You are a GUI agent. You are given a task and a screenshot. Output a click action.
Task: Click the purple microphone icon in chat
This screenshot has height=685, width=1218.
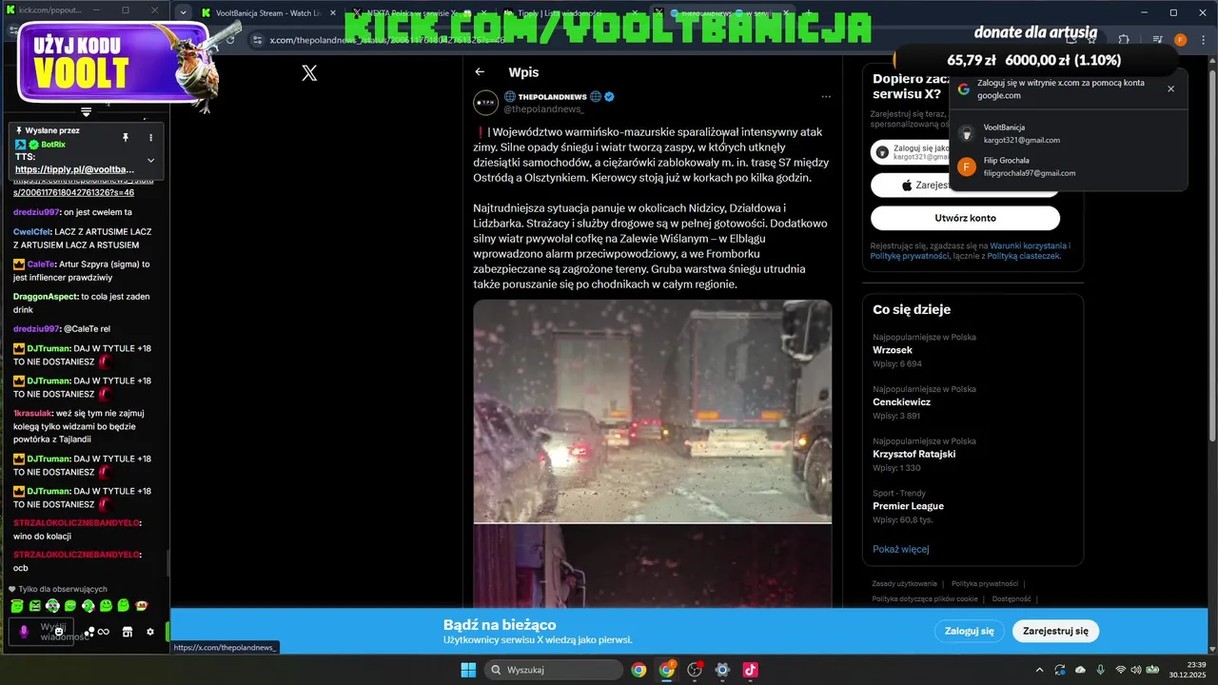click(25, 632)
